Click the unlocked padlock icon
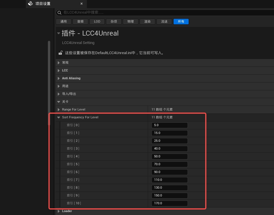274x215 pixels. tap(60, 53)
